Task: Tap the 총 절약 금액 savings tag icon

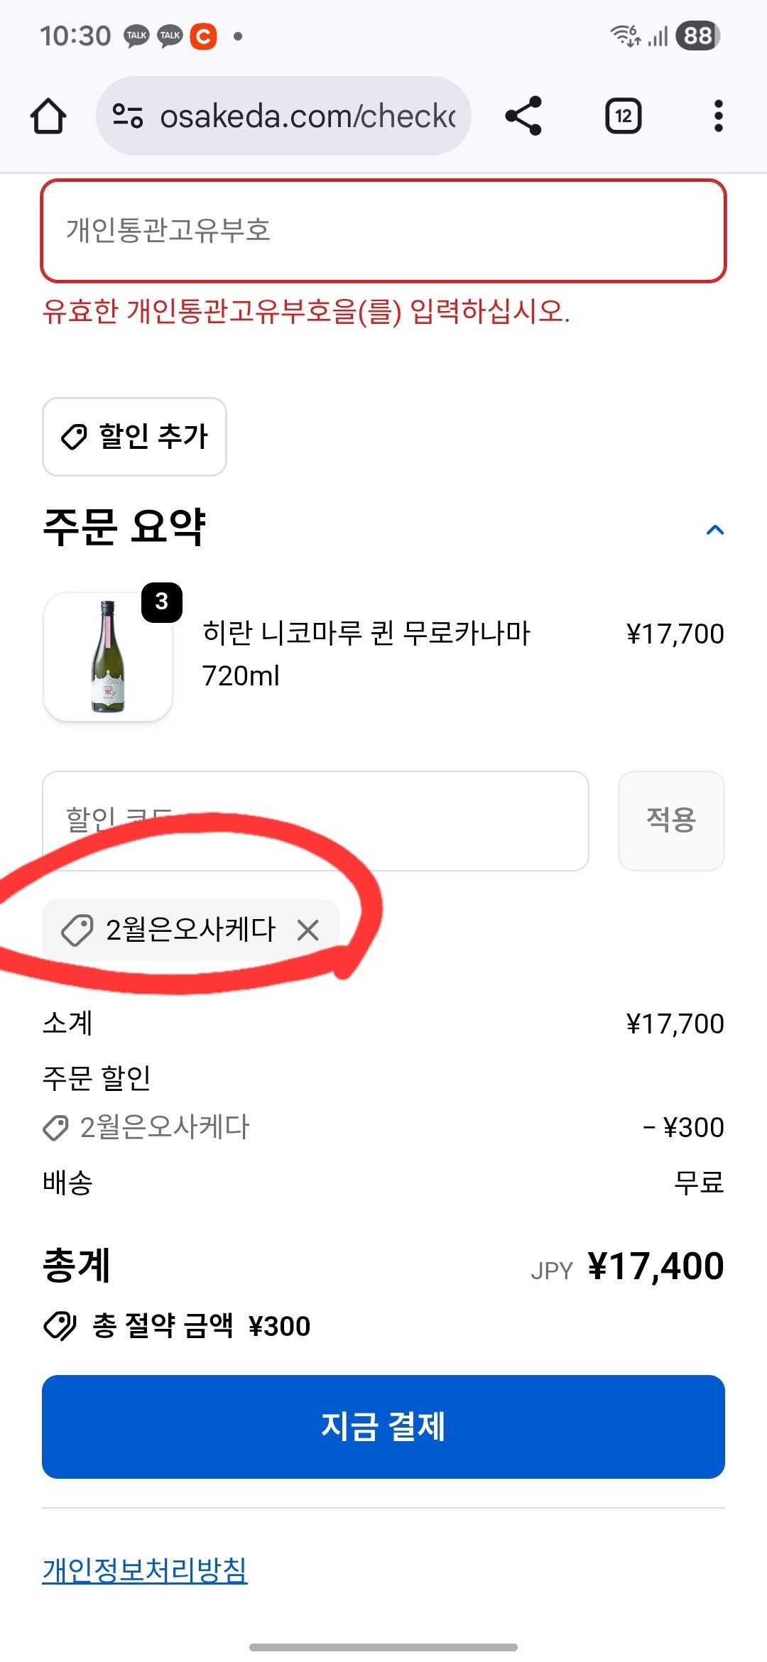Action: (x=60, y=1325)
